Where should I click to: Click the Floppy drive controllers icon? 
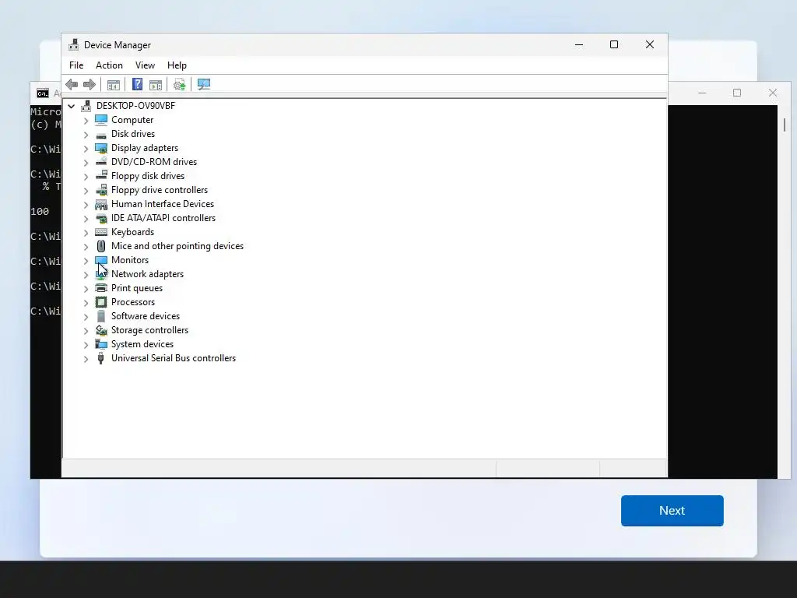[x=101, y=190]
